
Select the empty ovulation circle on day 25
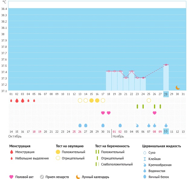pyautogui.click(x=149, y=100)
